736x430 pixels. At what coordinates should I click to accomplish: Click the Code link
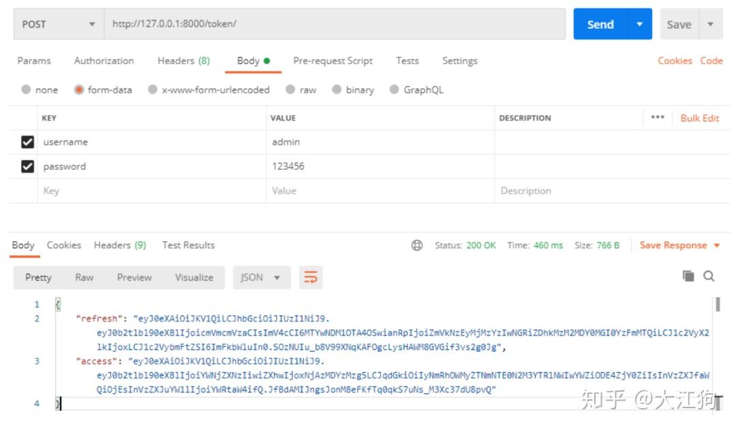[x=711, y=61]
